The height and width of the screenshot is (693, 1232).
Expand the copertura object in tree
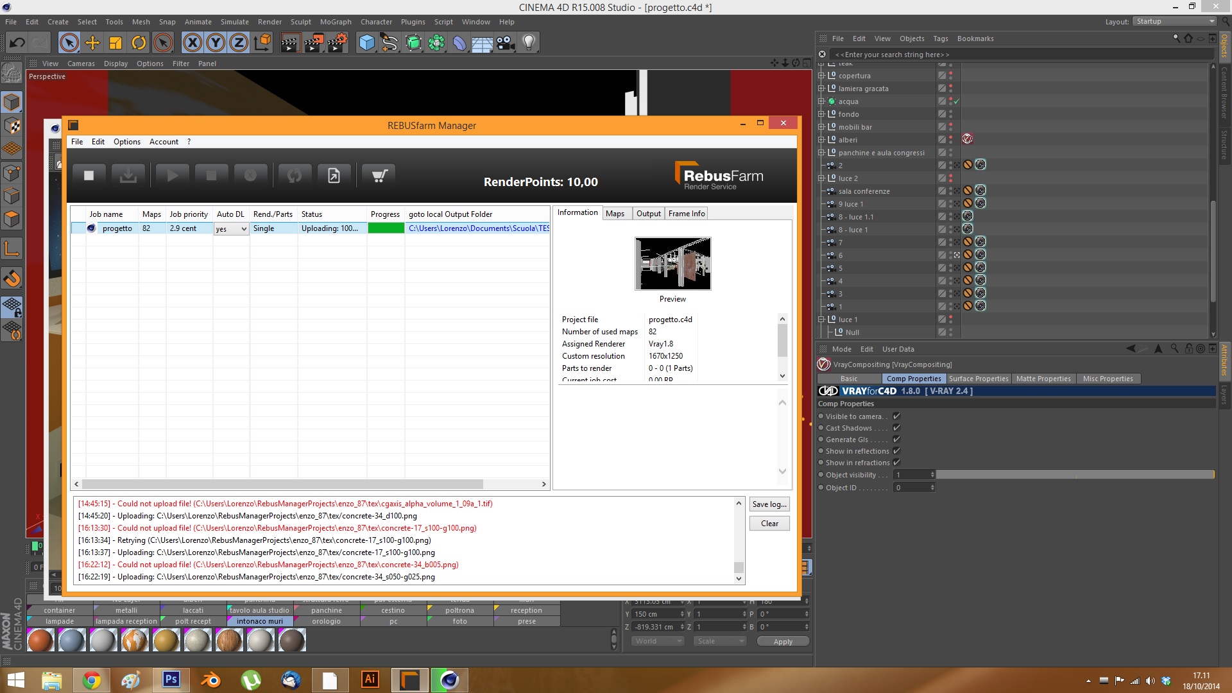821,76
